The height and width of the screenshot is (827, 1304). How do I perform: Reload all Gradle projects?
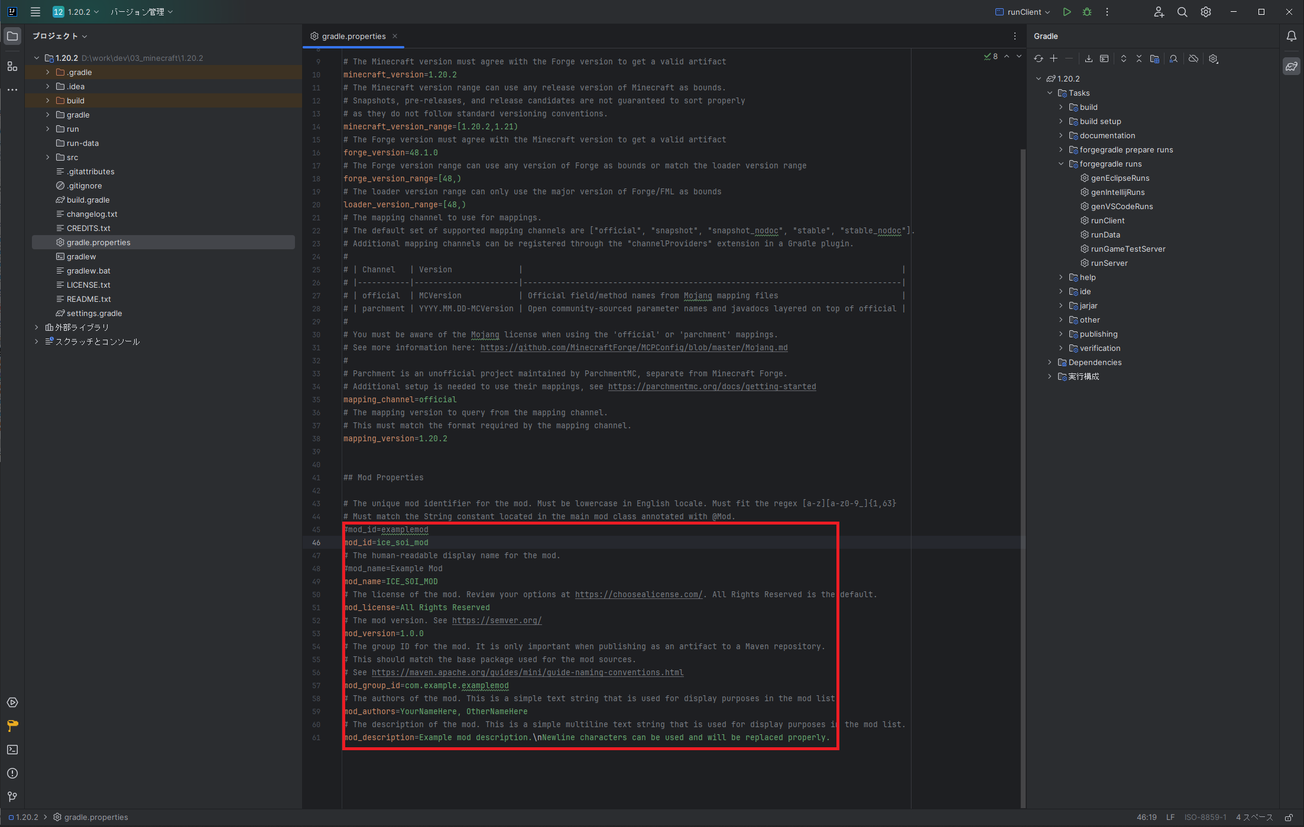(x=1039, y=58)
